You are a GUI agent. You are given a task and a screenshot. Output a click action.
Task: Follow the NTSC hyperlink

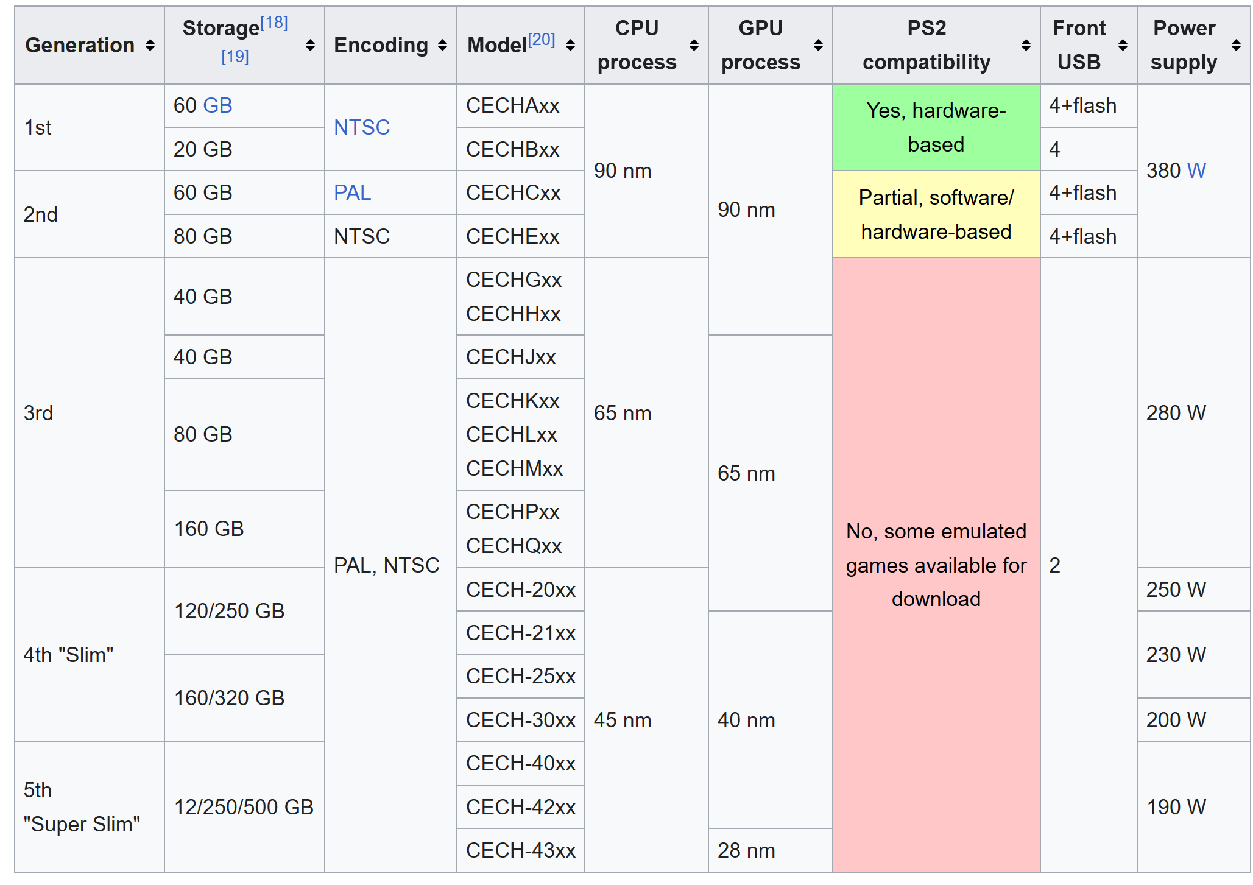coord(361,127)
